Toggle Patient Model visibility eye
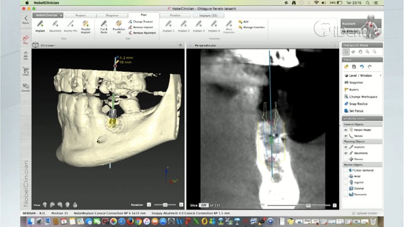The width and height of the screenshot is (404, 227). [346, 130]
